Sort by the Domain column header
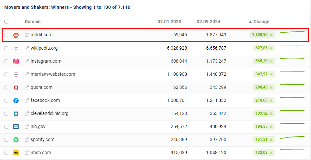This screenshot has width=311, height=160. pyautogui.click(x=33, y=22)
